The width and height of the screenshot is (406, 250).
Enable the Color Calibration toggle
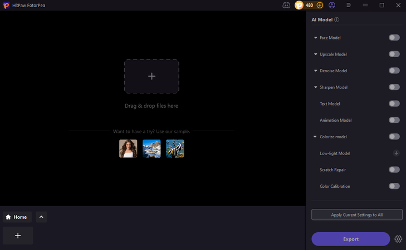tap(394, 186)
